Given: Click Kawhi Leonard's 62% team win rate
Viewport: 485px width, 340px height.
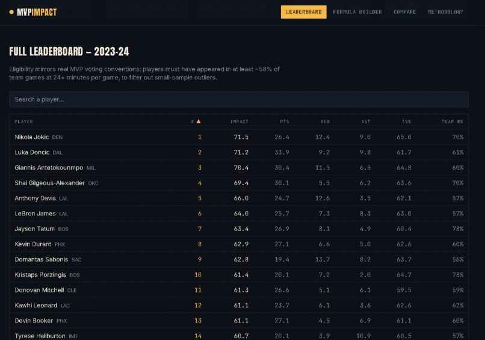Looking at the screenshot, I should [x=458, y=305].
